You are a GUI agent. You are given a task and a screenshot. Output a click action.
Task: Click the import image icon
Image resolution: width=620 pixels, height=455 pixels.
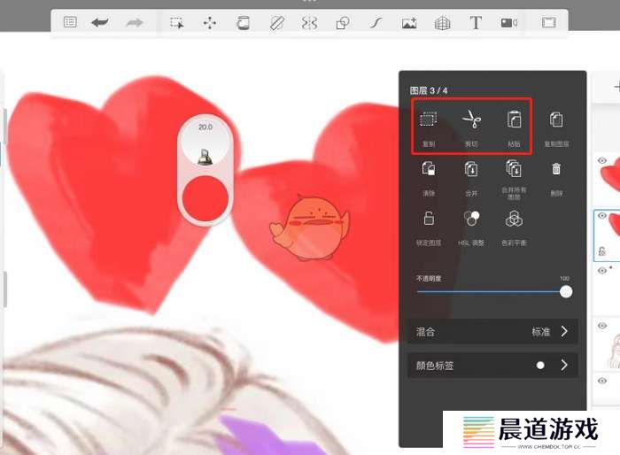point(408,23)
